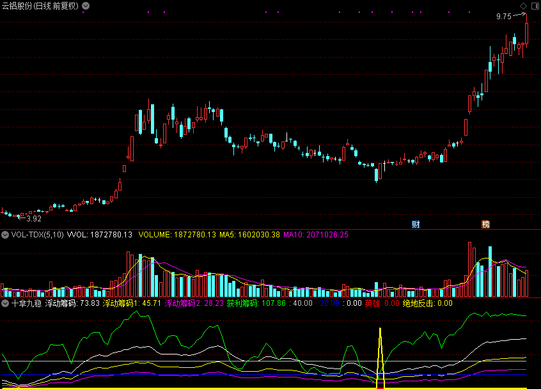
Task: Click the diamond icon at top right
Action: point(523,6)
